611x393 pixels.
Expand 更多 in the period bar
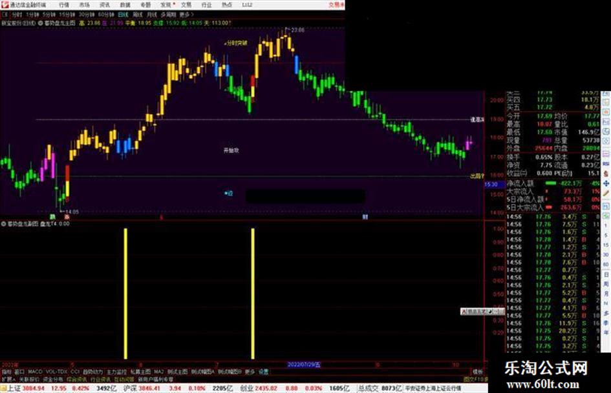(x=186, y=15)
